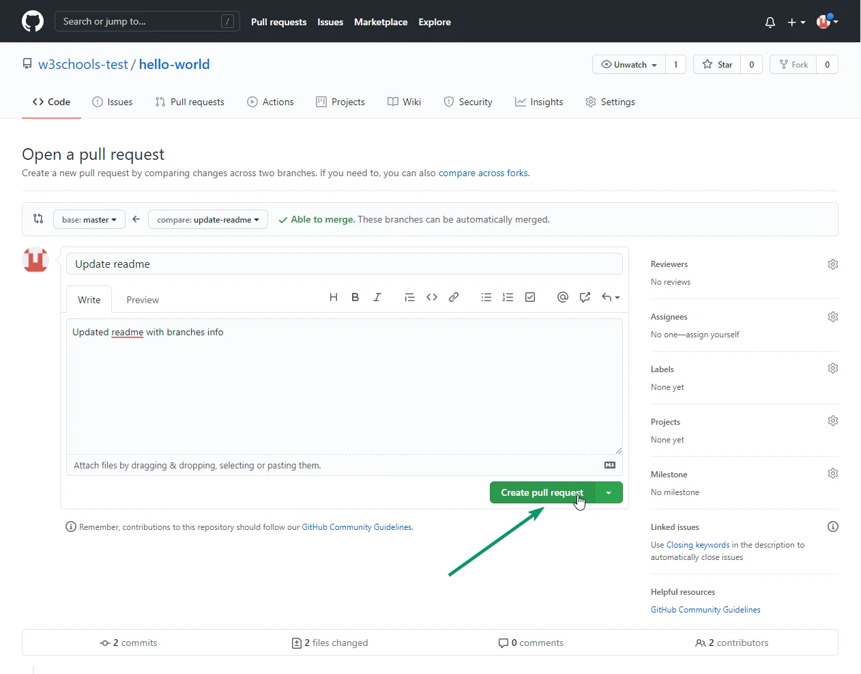861x674 pixels.
Task: Star the hello-world repository
Action: click(717, 64)
